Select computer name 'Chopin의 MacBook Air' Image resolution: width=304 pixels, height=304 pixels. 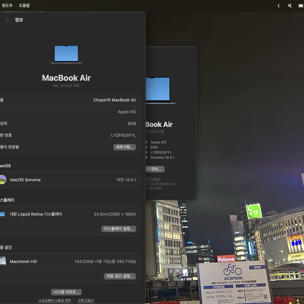(x=115, y=100)
